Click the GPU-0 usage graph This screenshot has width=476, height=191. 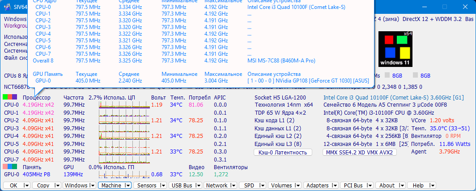[x=124, y=174]
